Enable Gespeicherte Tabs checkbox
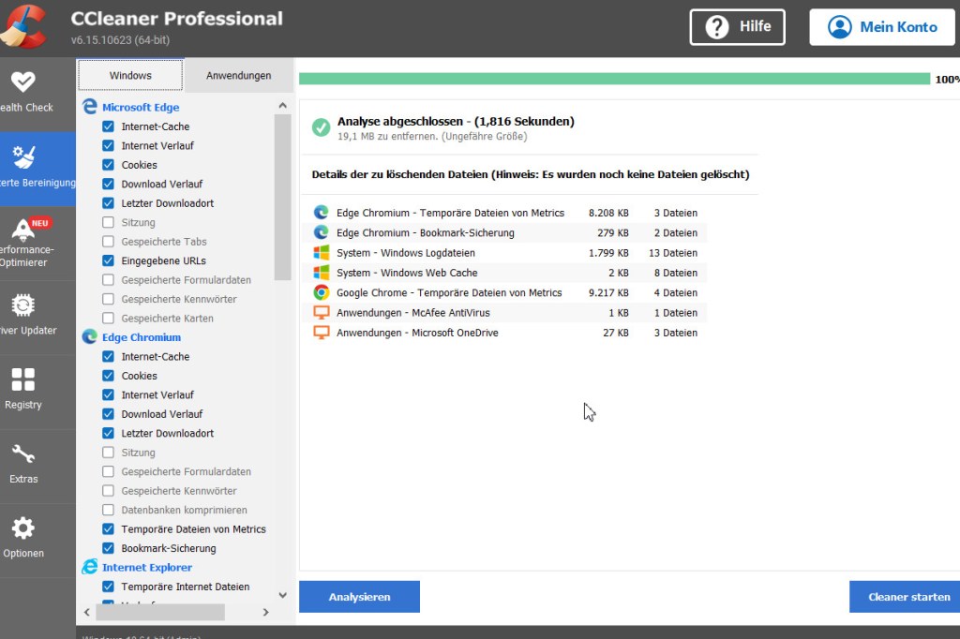This screenshot has height=639, width=960. (x=109, y=241)
